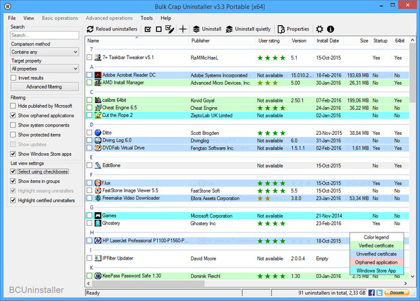Click the Donate button in status bar
The width and height of the screenshot is (420, 301).
396,292
